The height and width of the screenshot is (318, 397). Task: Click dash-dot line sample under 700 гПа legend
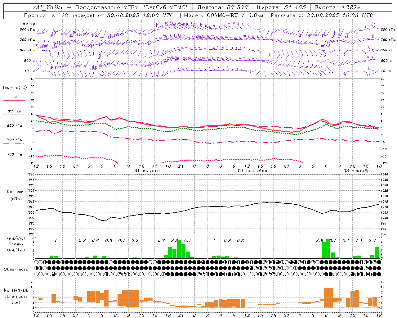14,144
